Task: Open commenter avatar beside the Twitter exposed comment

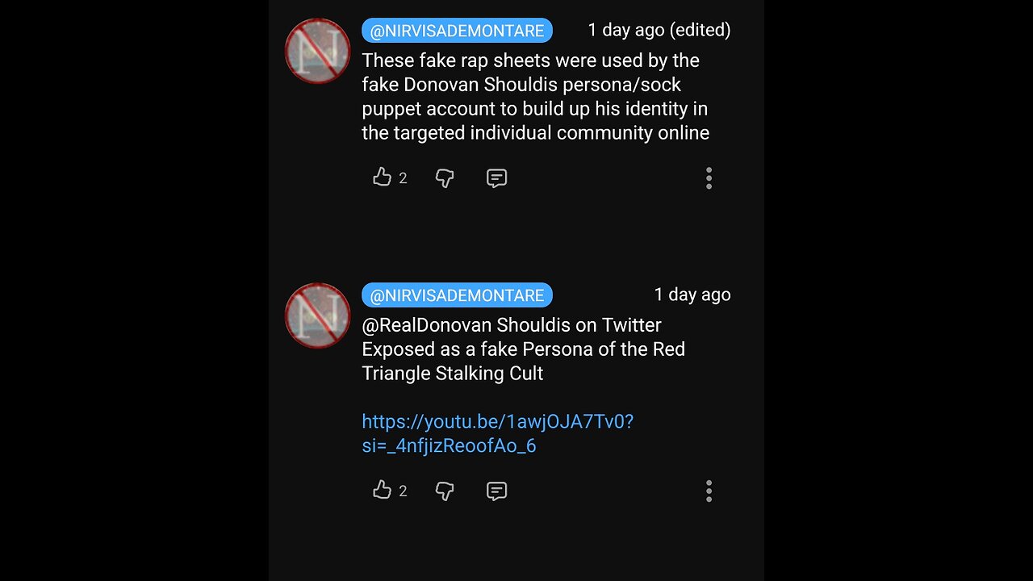Action: tap(317, 316)
